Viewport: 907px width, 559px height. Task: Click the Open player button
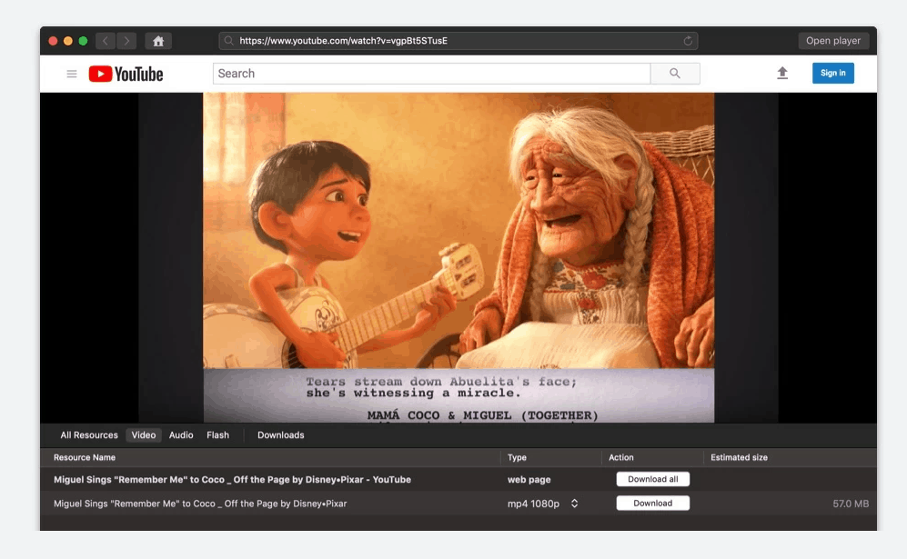833,41
